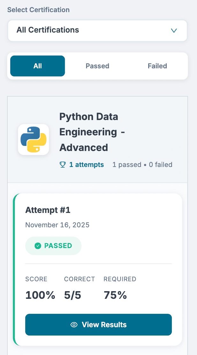Switch to the Failed filter tab

click(157, 66)
